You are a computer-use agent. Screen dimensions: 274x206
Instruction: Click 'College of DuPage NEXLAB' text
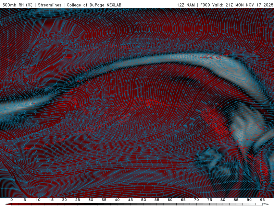click(x=94, y=5)
